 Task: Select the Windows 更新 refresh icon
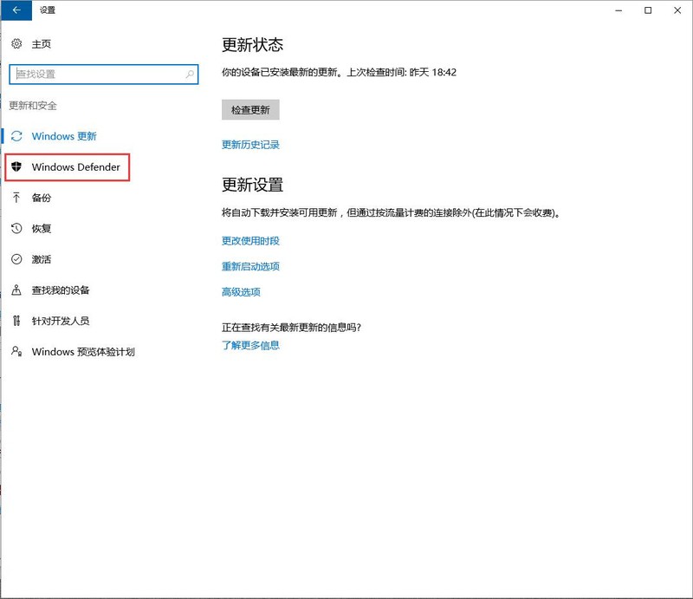pyautogui.click(x=15, y=136)
